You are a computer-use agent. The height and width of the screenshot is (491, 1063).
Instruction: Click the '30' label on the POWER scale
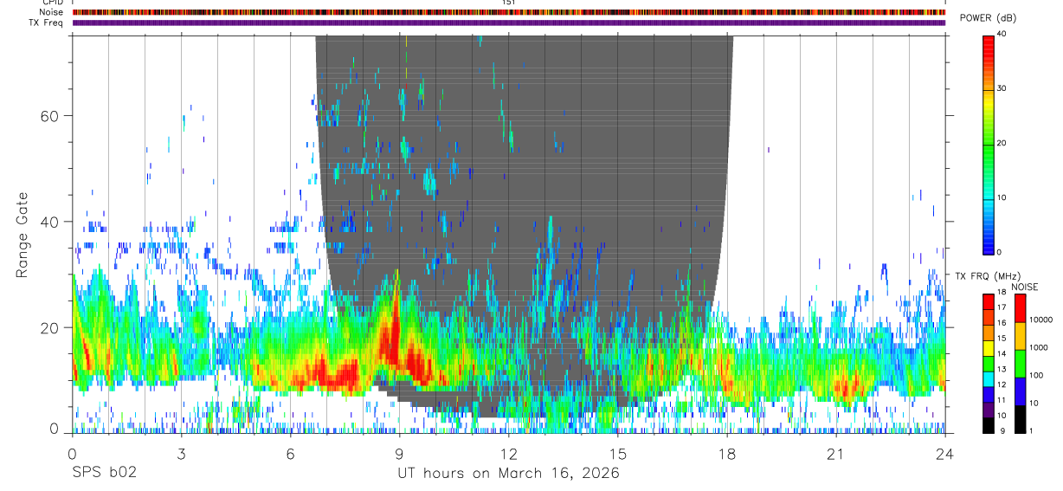1002,89
